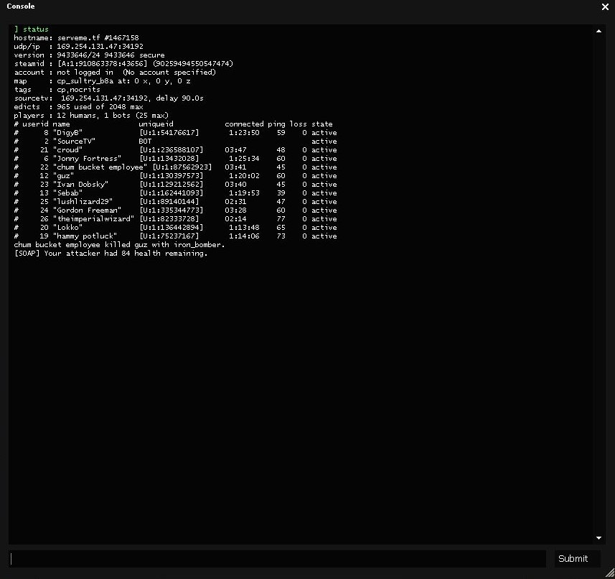Click the scroll up arrow in console

pyautogui.click(x=598, y=32)
